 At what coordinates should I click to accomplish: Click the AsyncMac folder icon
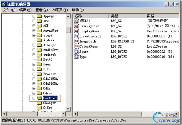39,31
